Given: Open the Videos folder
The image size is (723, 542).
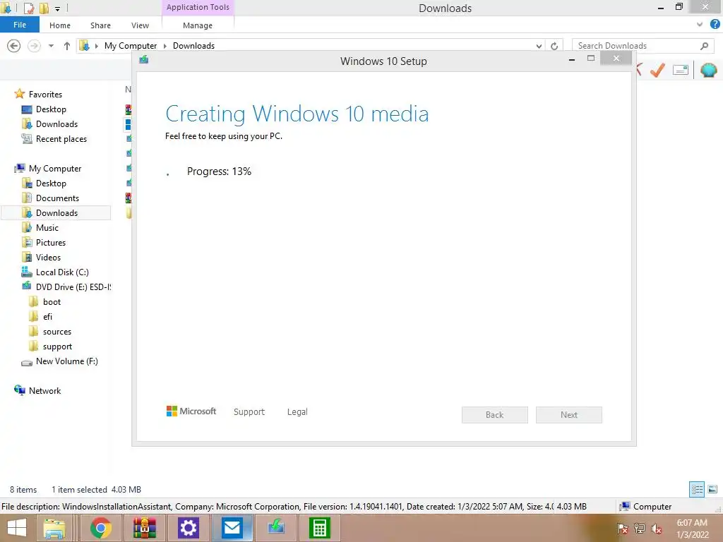Looking at the screenshot, I should (x=48, y=257).
